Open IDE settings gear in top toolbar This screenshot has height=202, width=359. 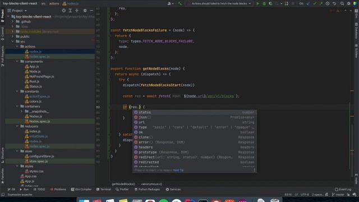click(349, 3)
